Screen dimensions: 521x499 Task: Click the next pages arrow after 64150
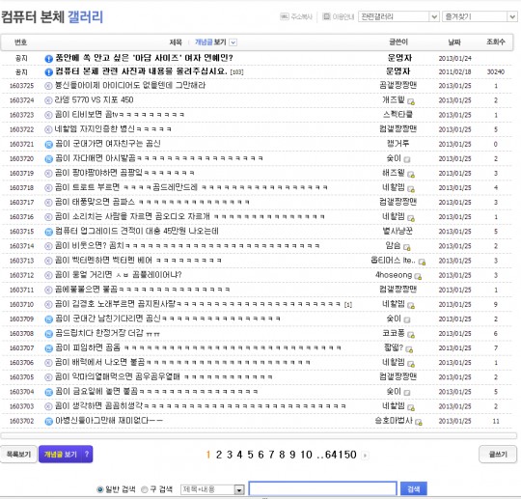(x=365, y=456)
